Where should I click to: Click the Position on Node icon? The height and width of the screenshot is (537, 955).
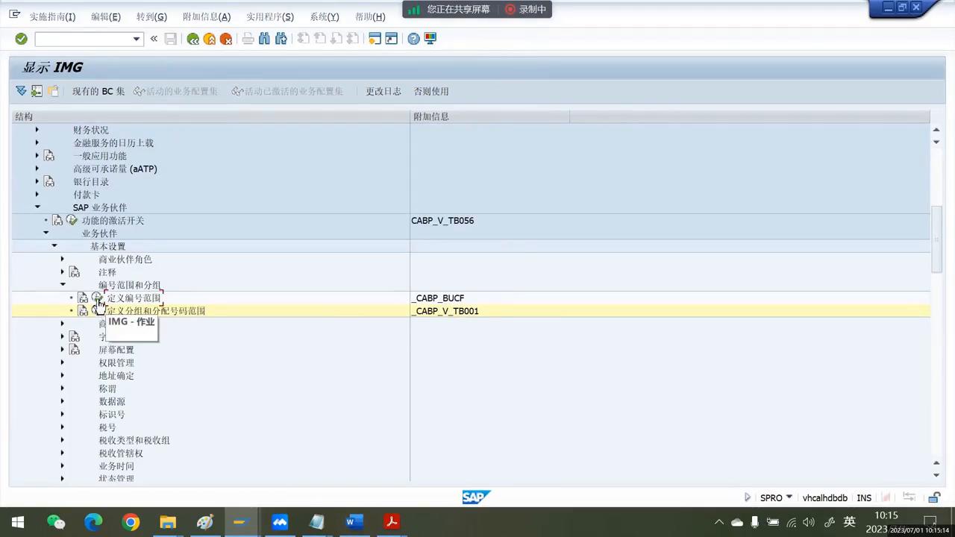37,91
